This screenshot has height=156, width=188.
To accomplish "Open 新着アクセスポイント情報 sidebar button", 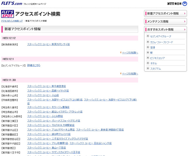I will (165, 14).
